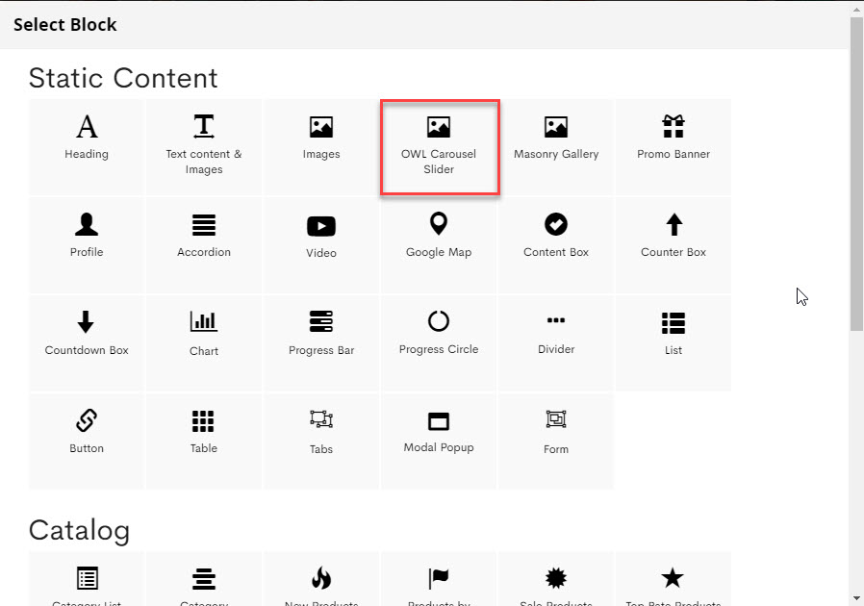Select the Progress Bar block
864x606 pixels.
tap(321, 343)
